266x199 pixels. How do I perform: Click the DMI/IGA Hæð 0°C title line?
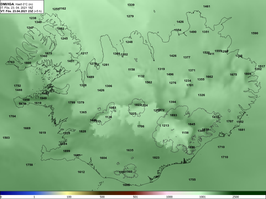[x=17, y=5]
